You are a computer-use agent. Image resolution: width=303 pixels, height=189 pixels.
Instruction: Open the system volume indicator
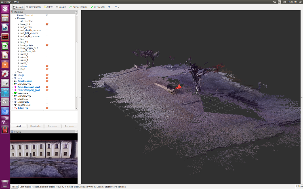pos(285,2)
